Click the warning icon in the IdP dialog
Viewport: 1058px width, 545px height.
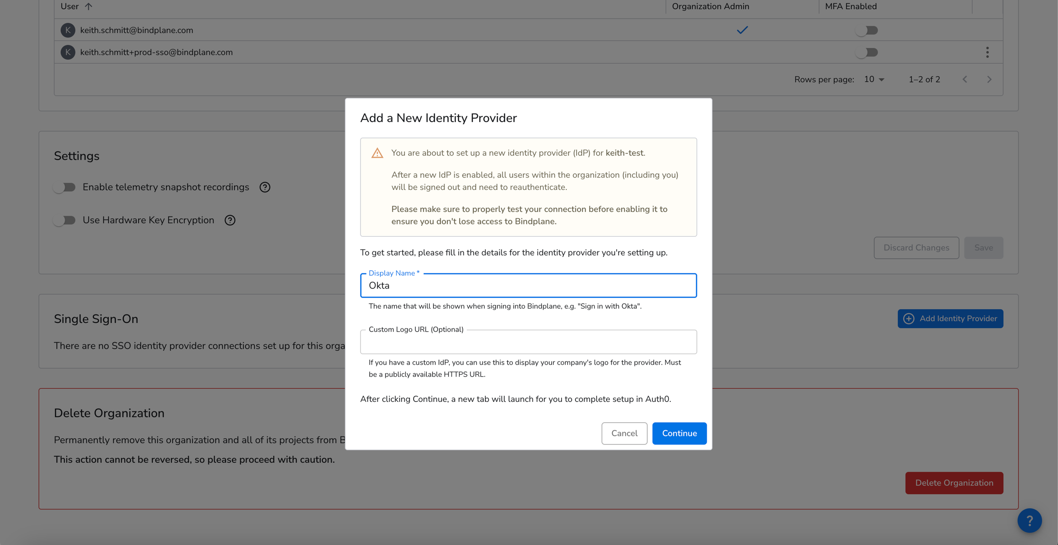[377, 153]
